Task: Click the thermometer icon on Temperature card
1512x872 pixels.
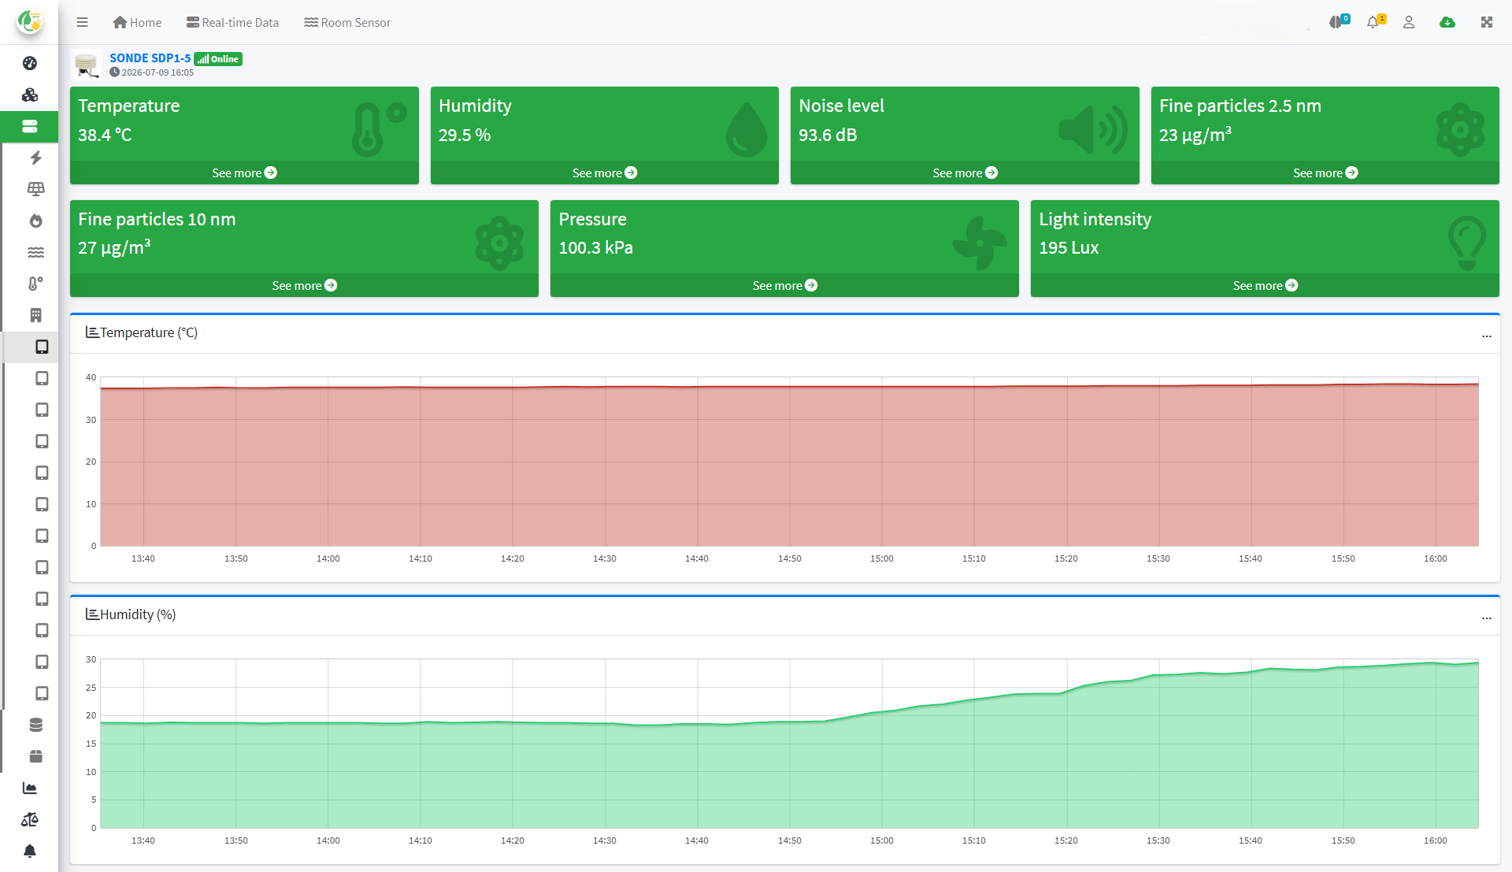Action: [x=378, y=129]
